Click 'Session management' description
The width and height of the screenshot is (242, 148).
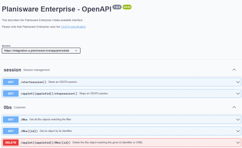36,70
